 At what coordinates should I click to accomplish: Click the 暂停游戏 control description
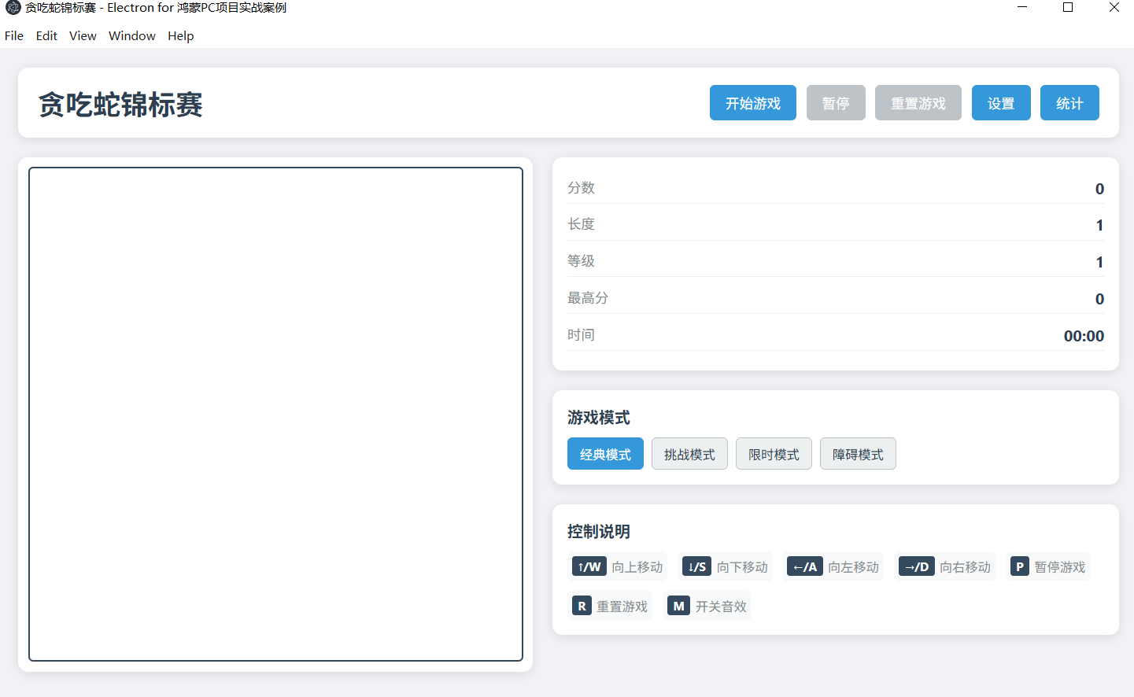1059,567
